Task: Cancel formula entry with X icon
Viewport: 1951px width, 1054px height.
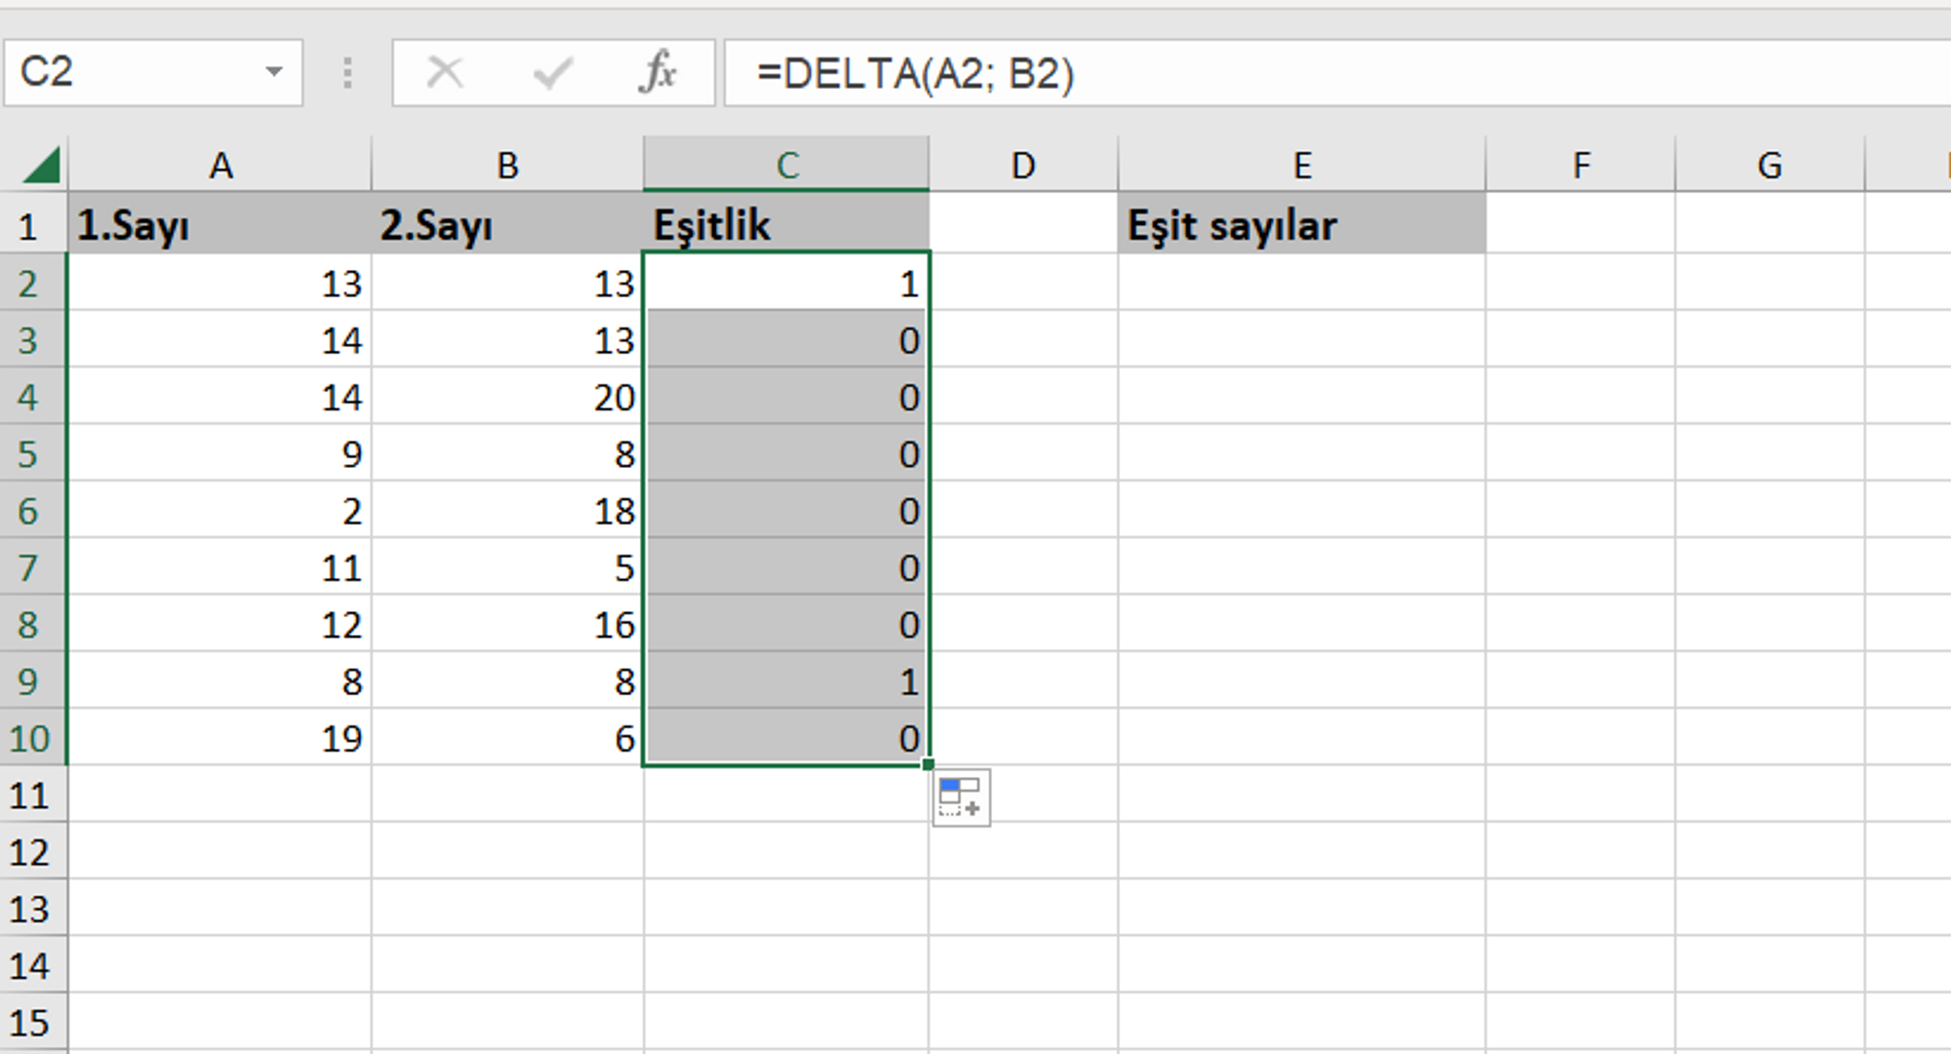Action: (x=445, y=72)
